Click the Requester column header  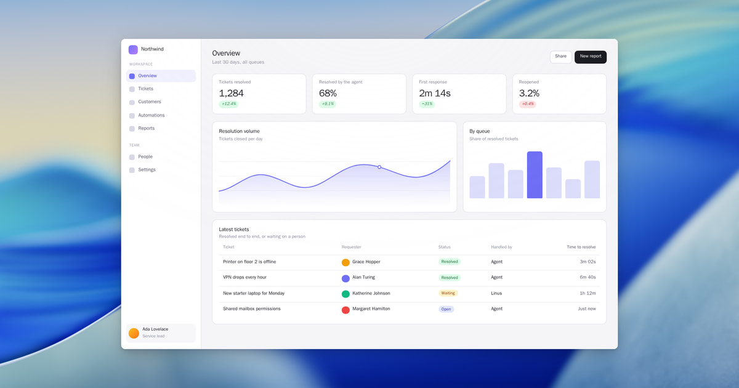(352, 247)
